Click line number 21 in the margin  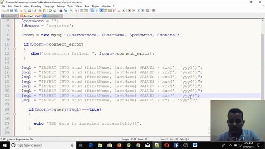7,96
